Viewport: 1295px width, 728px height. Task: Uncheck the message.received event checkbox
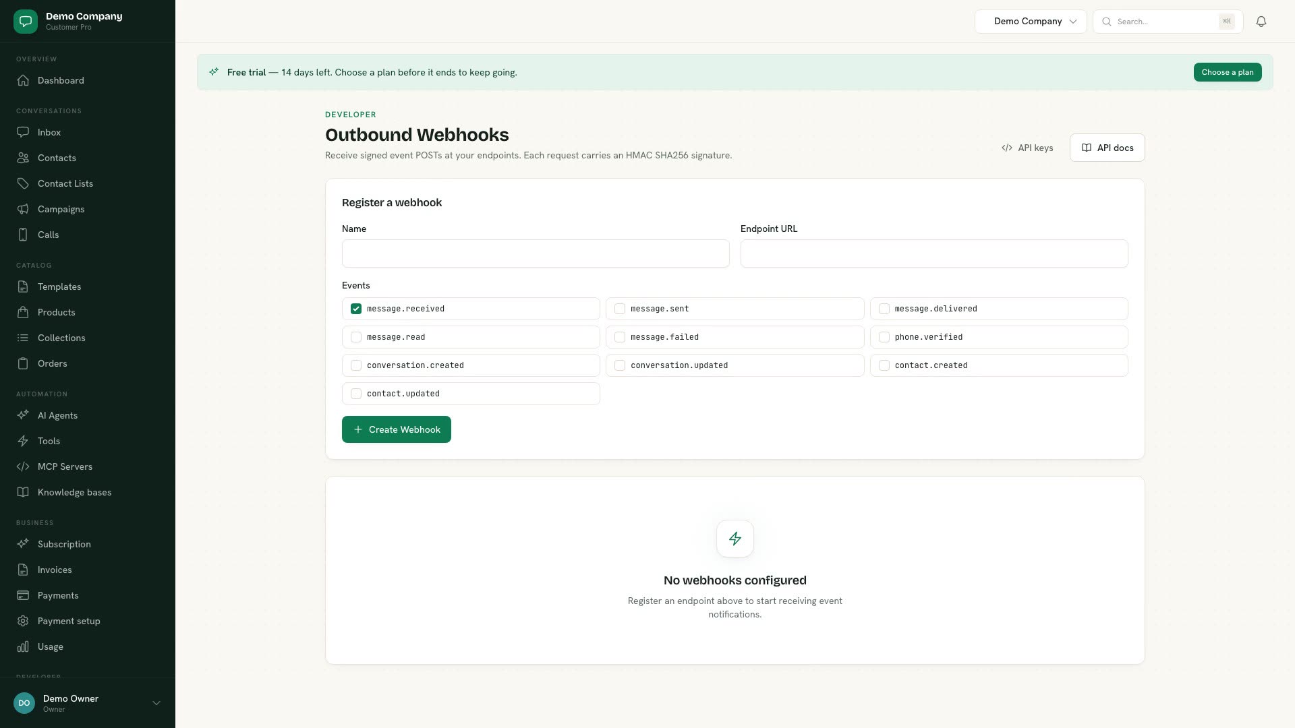[x=356, y=309]
